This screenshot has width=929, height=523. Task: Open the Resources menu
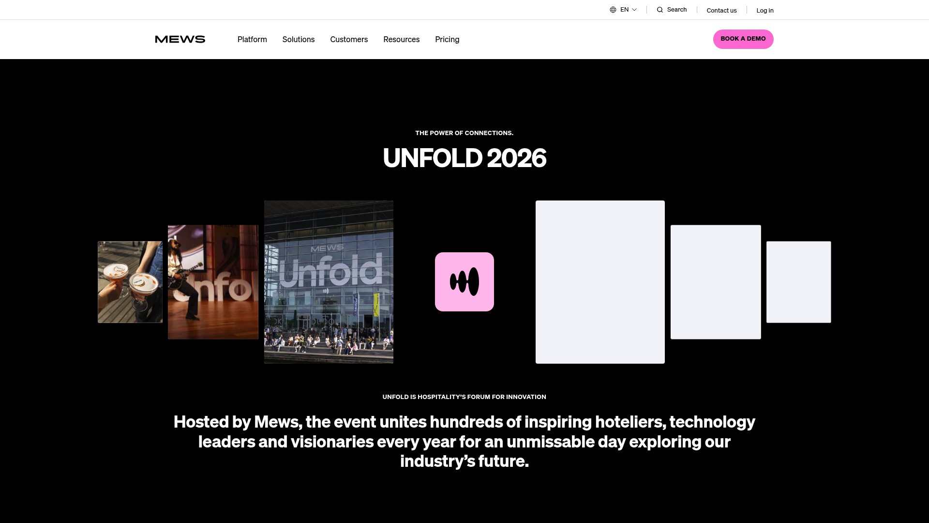coord(402,39)
